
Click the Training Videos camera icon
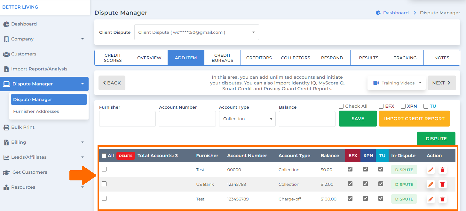376,83
